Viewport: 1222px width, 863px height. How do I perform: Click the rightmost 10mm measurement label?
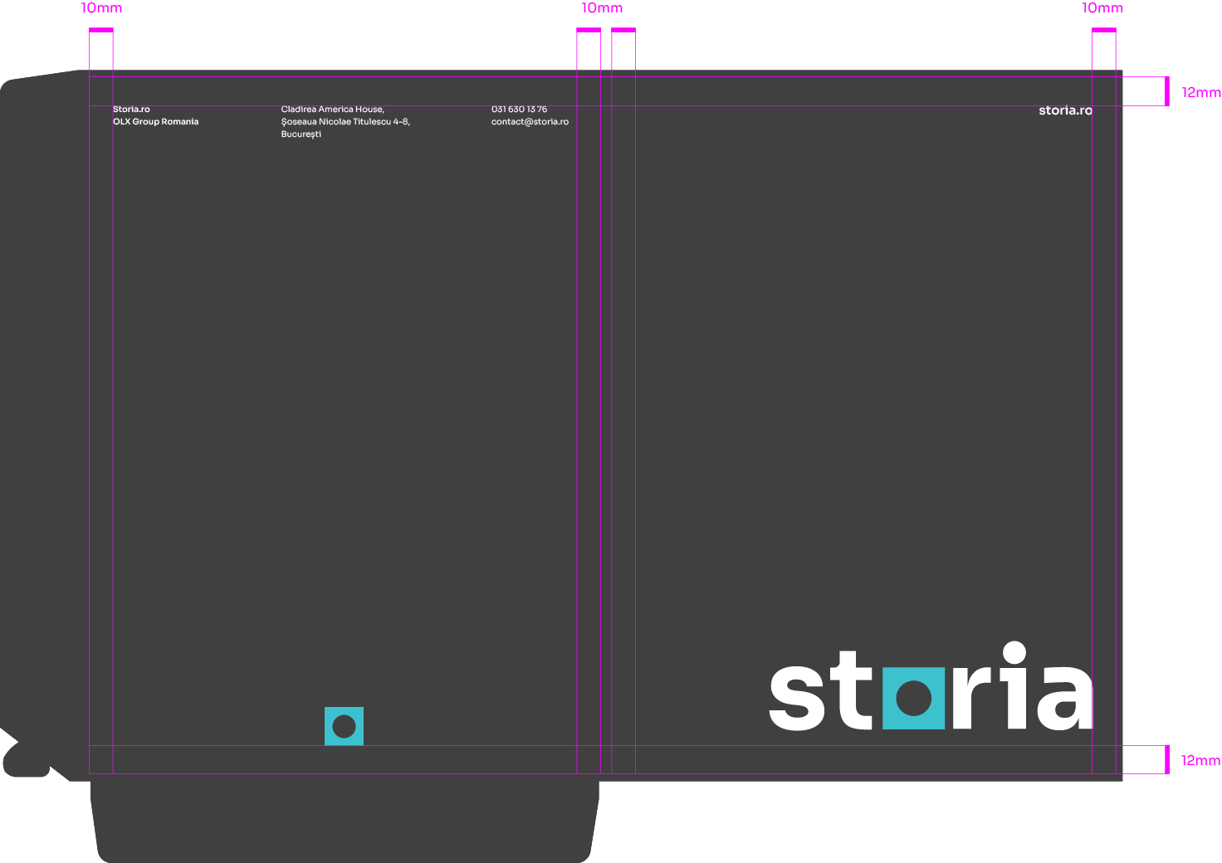point(1102,8)
